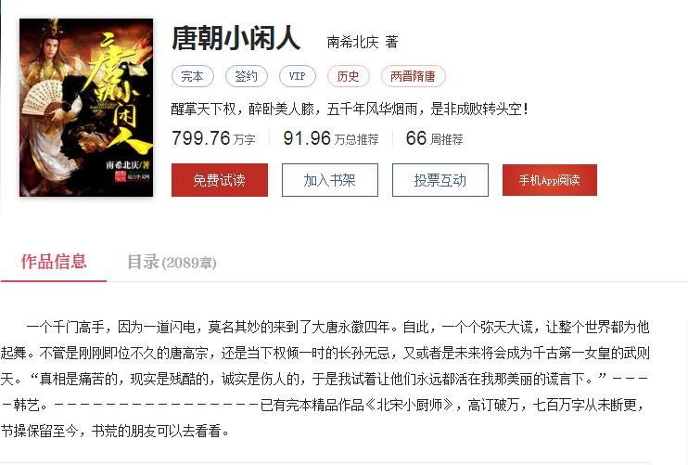The height and width of the screenshot is (465, 688).
Task: Click the 66 周推荐 weekly recommendation count
Action: point(434,138)
